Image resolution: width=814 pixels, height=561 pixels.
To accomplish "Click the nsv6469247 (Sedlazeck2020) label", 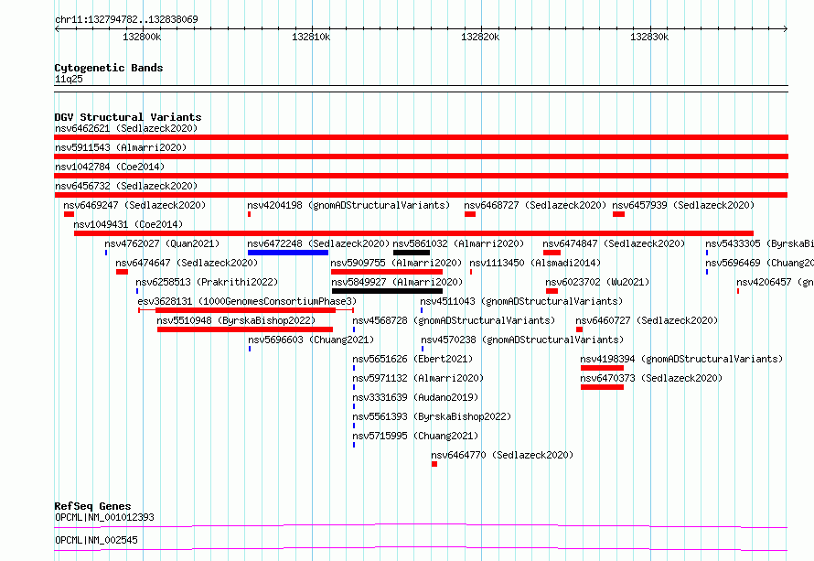I will tap(134, 205).
